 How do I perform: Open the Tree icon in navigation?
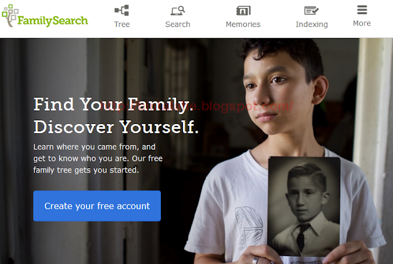click(122, 10)
